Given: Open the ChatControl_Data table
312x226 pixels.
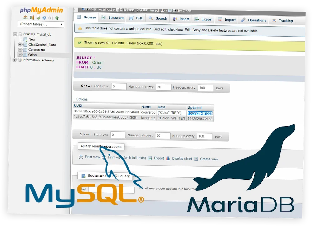Looking at the screenshot, I should click(x=42, y=45).
